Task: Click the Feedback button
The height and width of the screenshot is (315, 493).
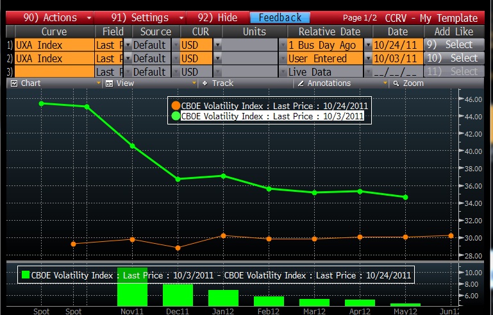Action: (280, 17)
